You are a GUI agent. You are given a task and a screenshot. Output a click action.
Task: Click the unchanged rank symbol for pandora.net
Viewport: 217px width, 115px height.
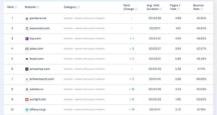131,18
